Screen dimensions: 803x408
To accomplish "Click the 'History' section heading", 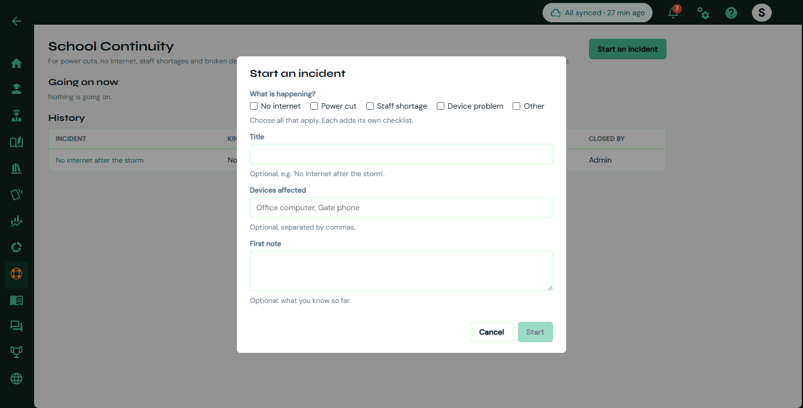I will click(x=66, y=118).
